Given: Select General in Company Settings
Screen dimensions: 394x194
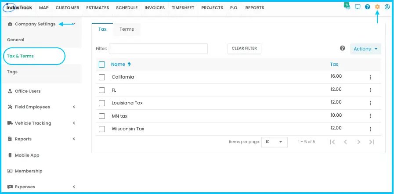Looking at the screenshot, I should [x=15, y=40].
